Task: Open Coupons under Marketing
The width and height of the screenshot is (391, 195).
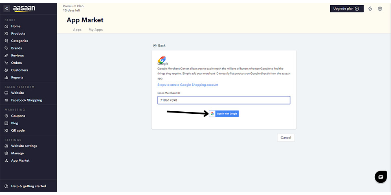Action: [18, 116]
